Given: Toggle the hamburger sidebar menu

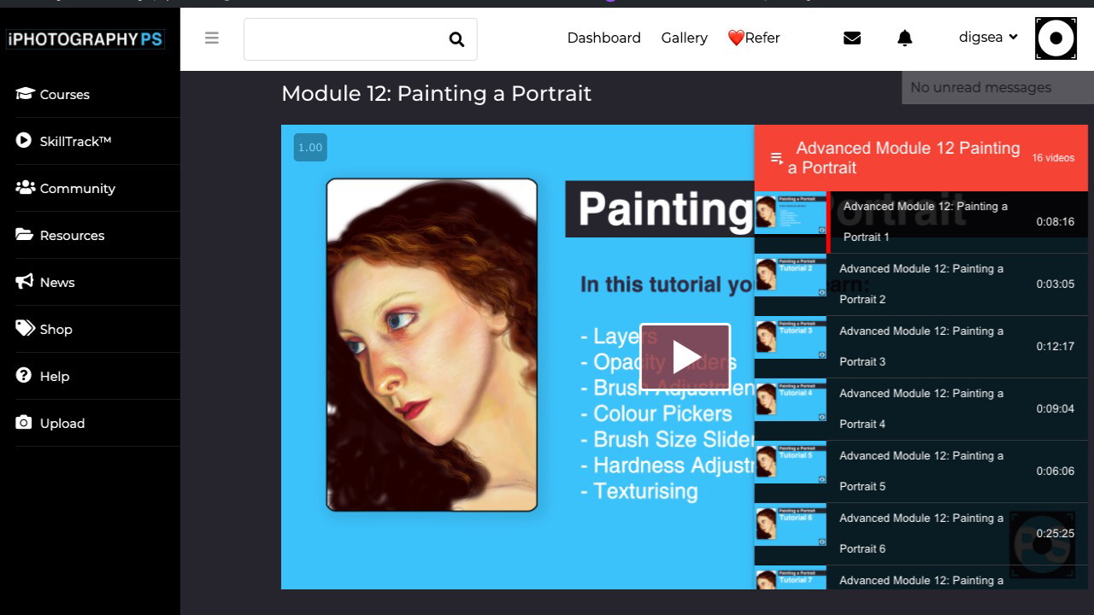Looking at the screenshot, I should (212, 38).
